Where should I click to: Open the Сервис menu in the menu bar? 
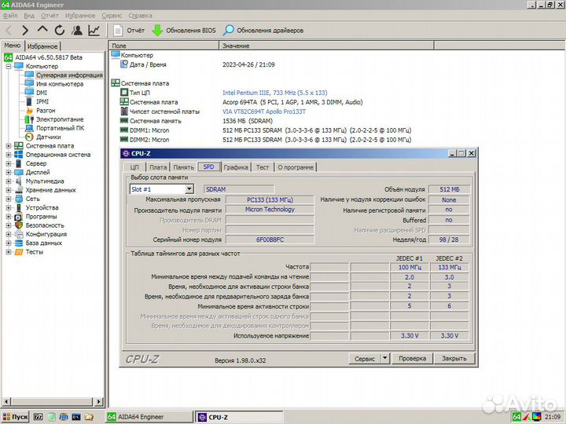(x=112, y=16)
